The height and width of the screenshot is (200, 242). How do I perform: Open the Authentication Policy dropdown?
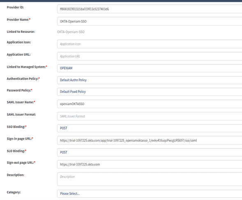[150, 80]
